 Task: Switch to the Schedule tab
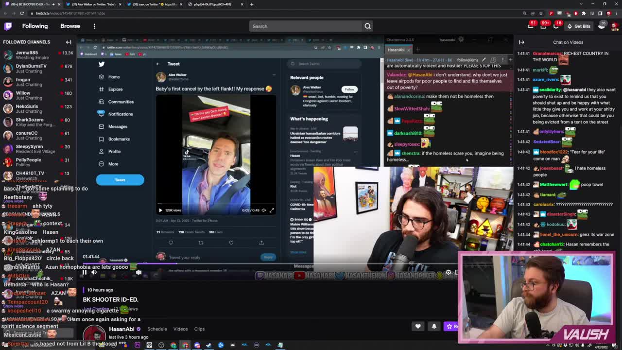157,329
